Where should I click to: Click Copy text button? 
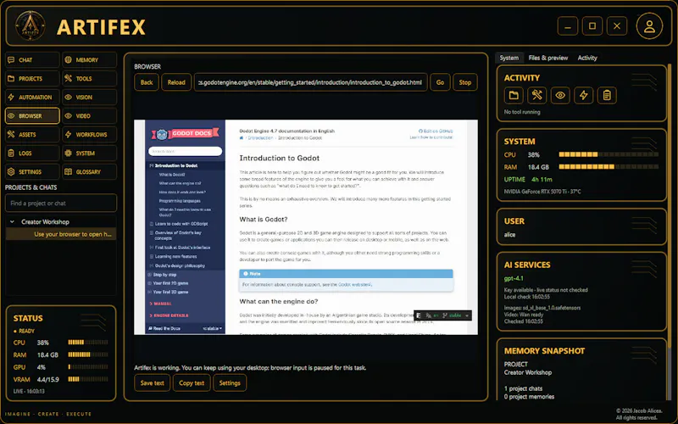point(192,383)
